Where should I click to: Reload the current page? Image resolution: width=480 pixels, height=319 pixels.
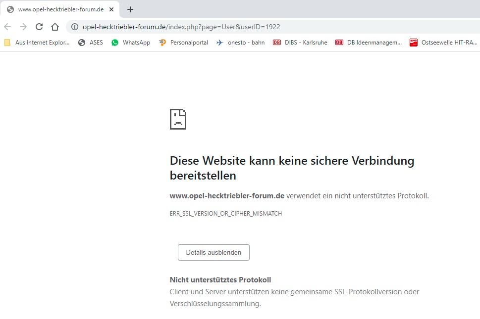pos(39,27)
